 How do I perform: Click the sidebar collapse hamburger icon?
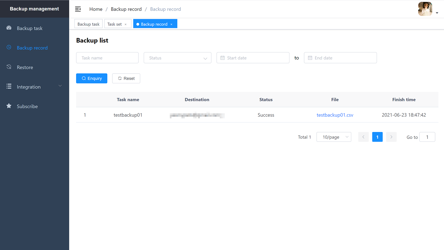pos(78,9)
